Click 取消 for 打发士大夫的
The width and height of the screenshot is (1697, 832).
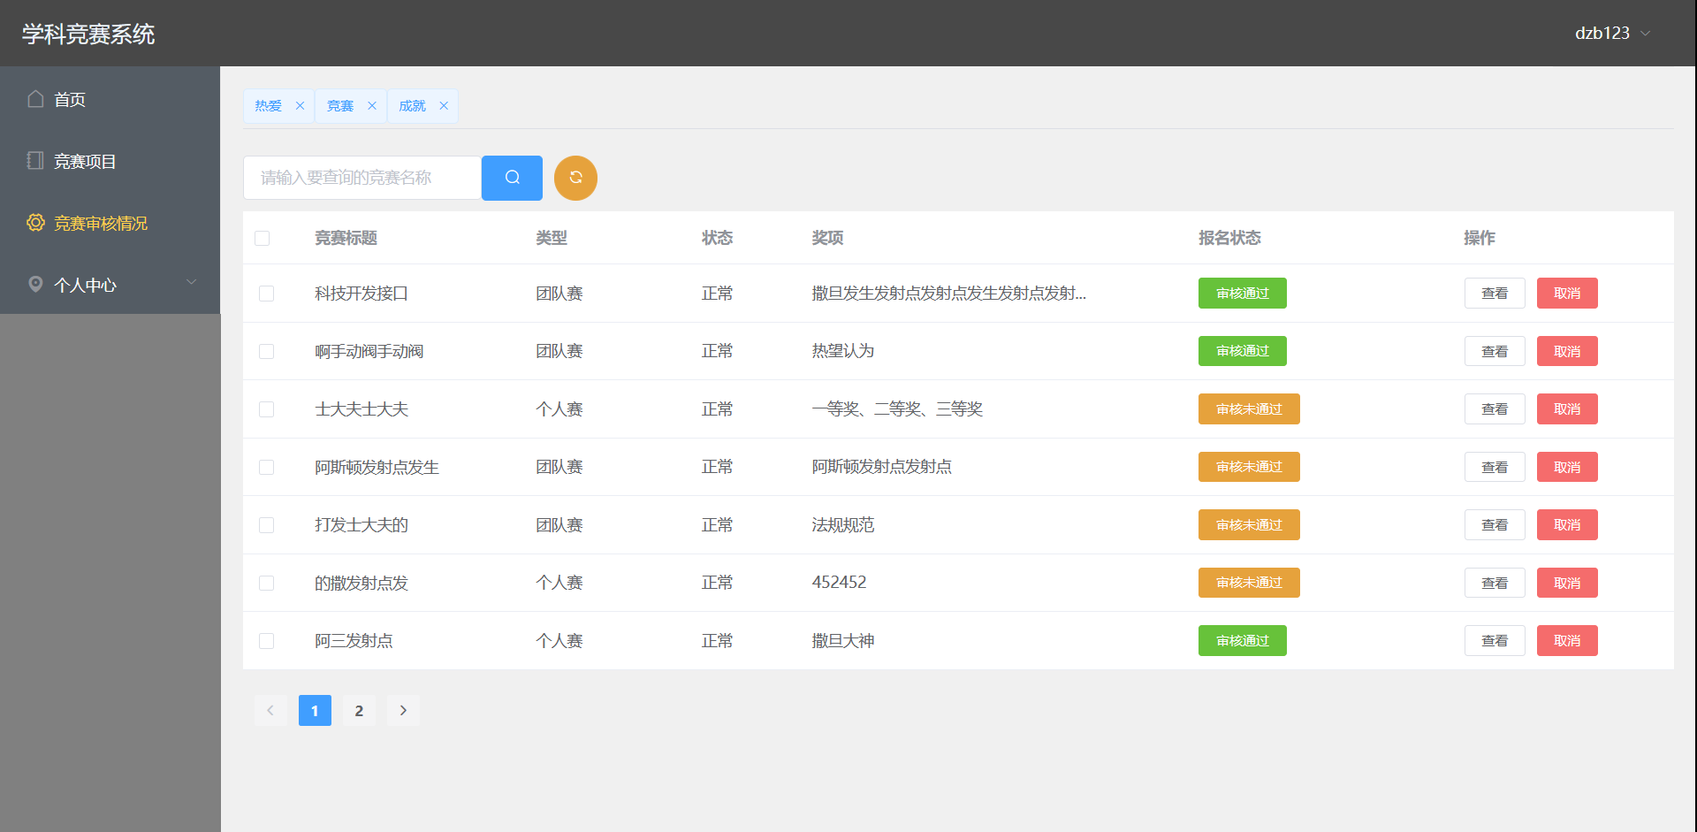(x=1567, y=525)
